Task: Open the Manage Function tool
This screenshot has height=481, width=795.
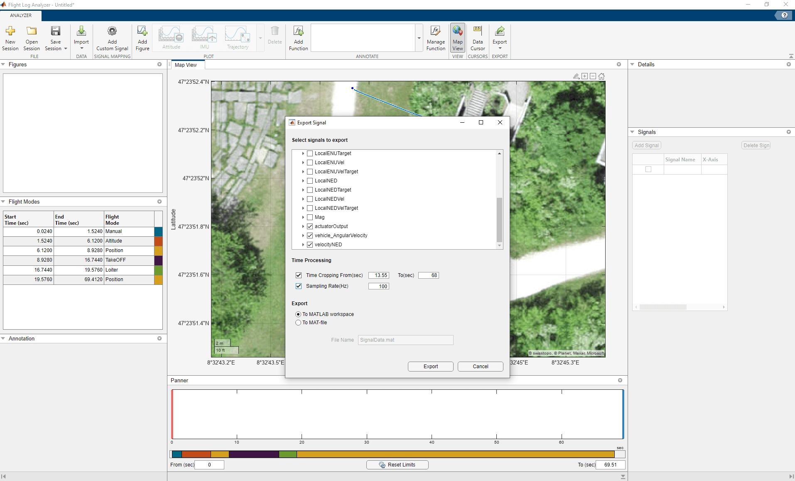Action: 435,32
